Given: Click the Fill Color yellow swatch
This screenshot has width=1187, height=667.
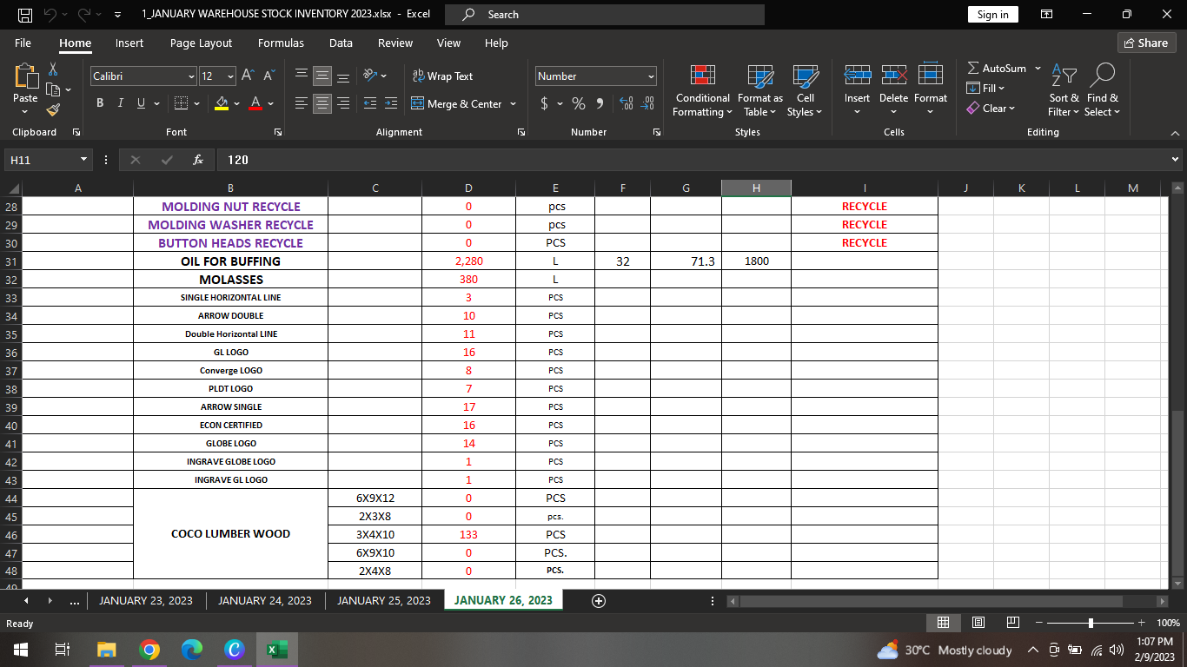Looking at the screenshot, I should click(x=222, y=104).
